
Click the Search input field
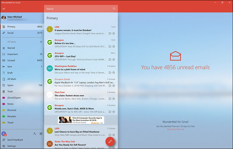coord(81,9)
